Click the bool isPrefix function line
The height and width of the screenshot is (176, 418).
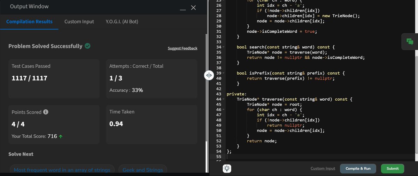(x=291, y=73)
